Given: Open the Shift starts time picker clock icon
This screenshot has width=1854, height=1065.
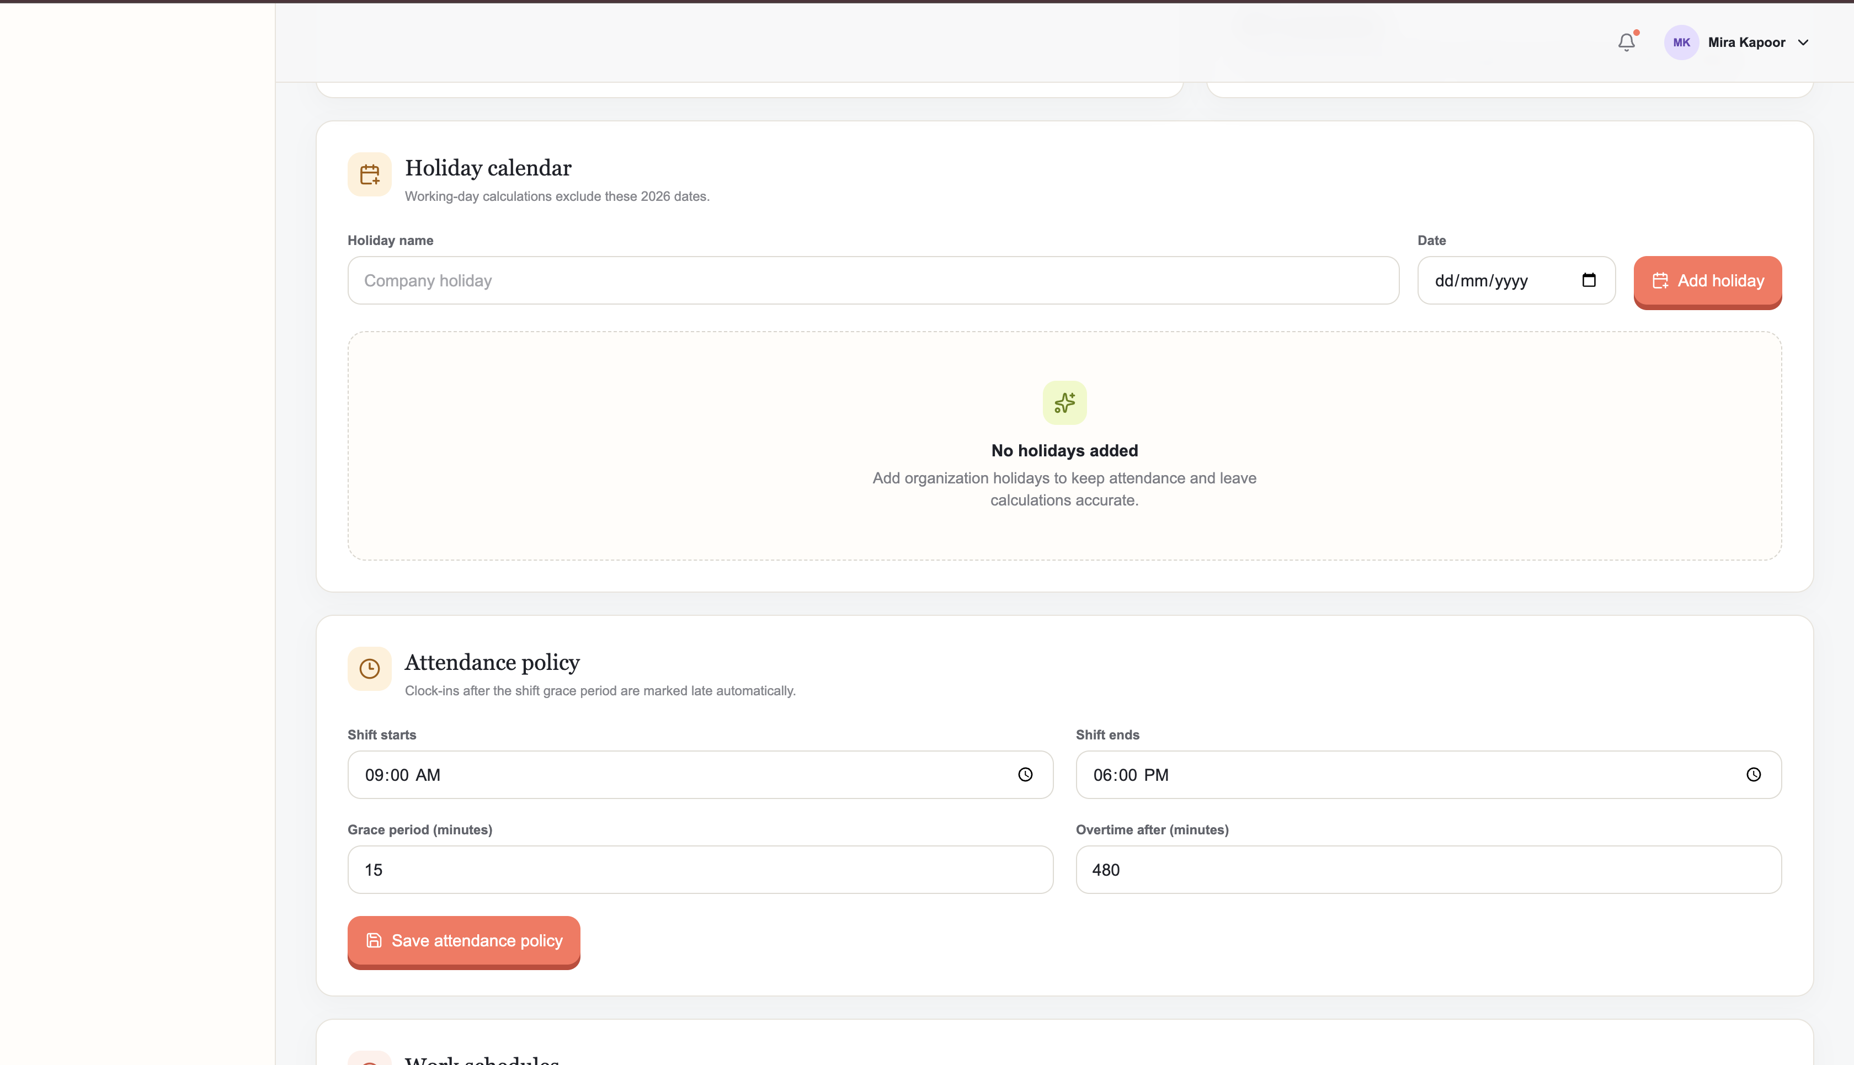Looking at the screenshot, I should 1025,775.
